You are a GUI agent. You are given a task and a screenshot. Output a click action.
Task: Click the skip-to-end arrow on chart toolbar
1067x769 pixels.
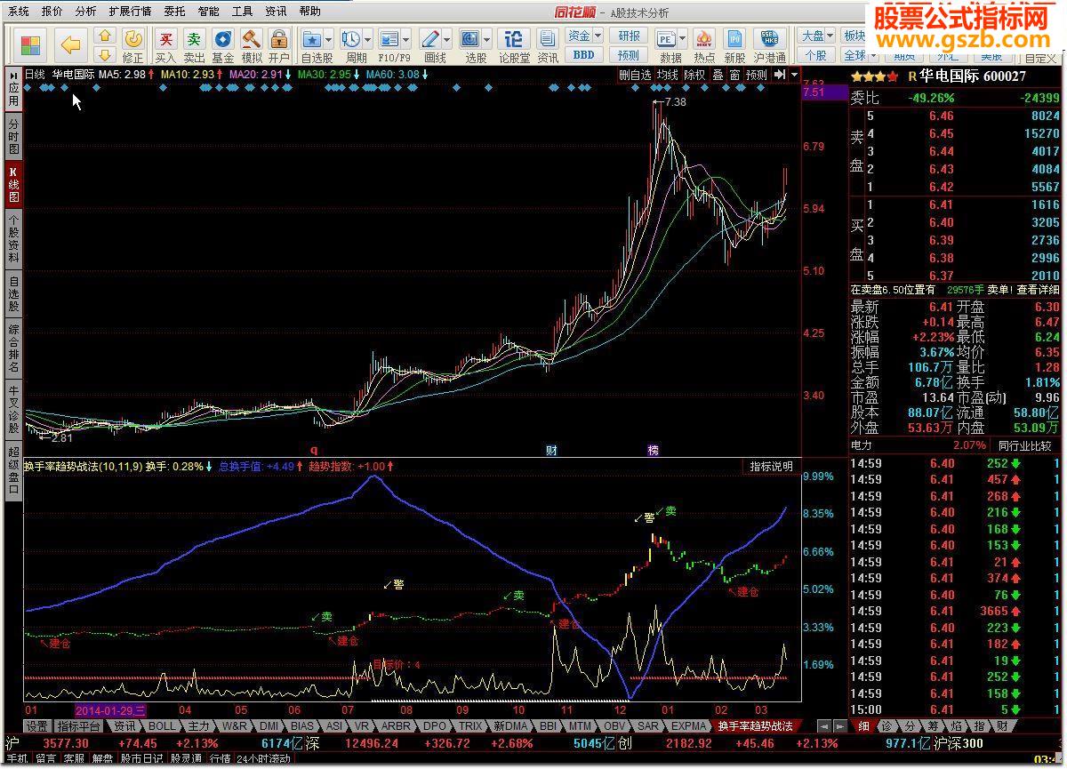pos(780,75)
